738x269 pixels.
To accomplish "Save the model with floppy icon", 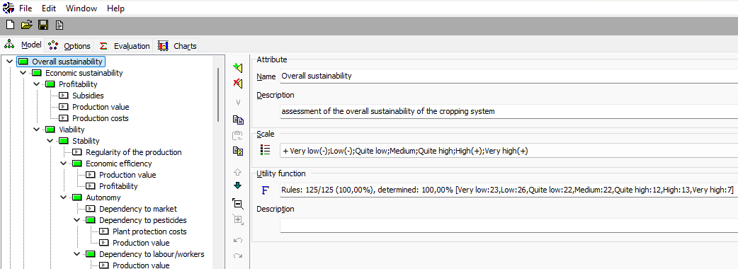I will tap(43, 25).
